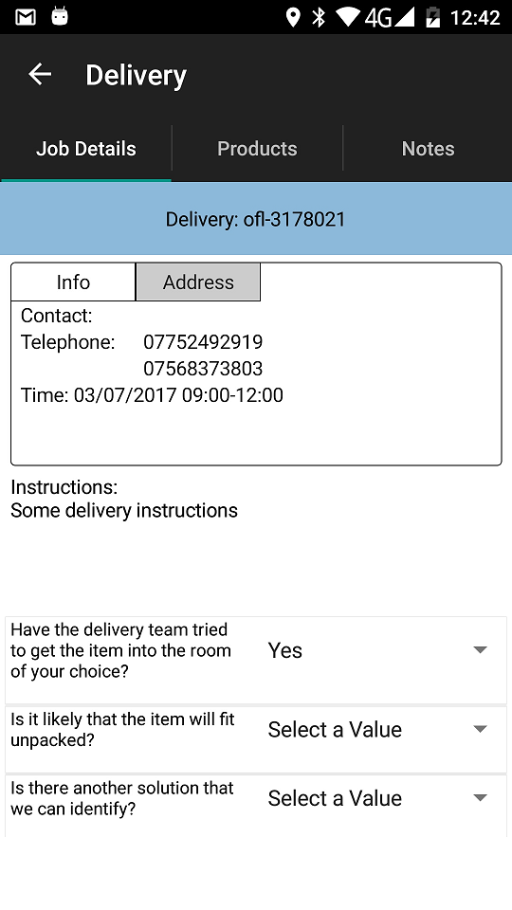512x910 pixels.
Task: Tap the phone number 07752492919
Action: (x=203, y=342)
